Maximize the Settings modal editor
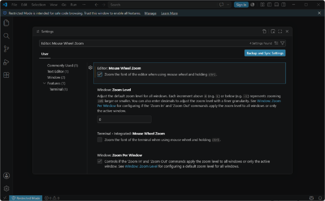The image size is (325, 201). pyautogui.click(x=280, y=31)
